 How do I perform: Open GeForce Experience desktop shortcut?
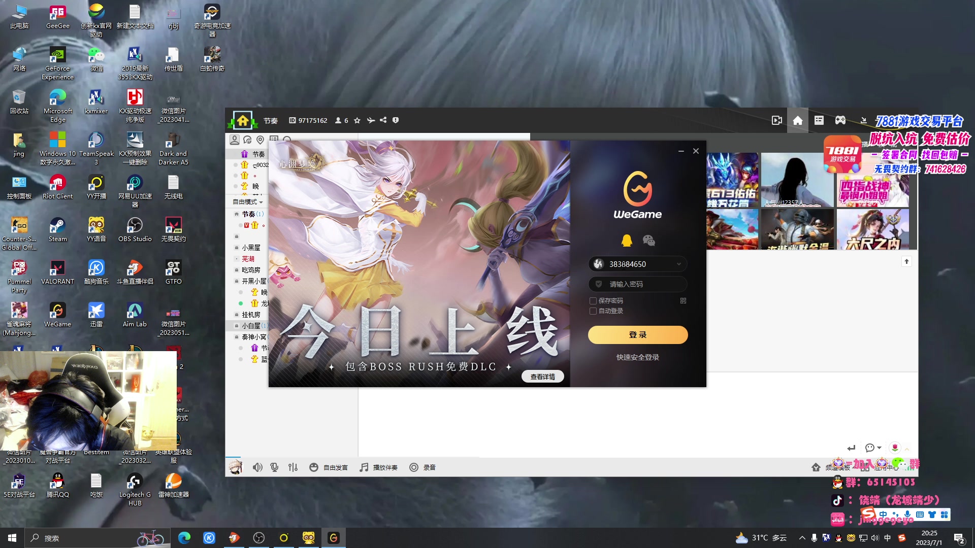click(57, 63)
